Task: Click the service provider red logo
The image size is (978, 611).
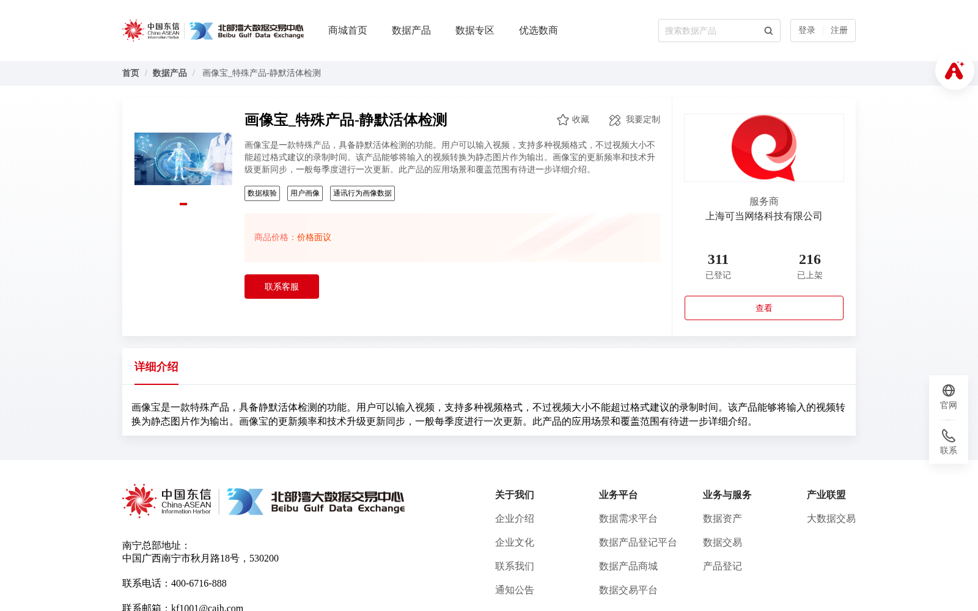Action: (x=764, y=148)
